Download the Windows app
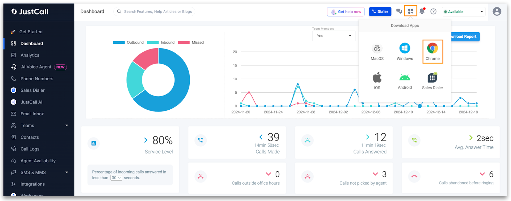 [x=405, y=52]
